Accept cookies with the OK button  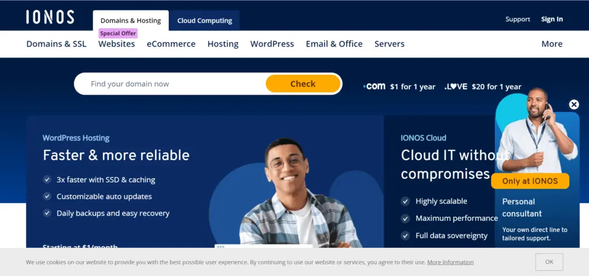point(549,262)
